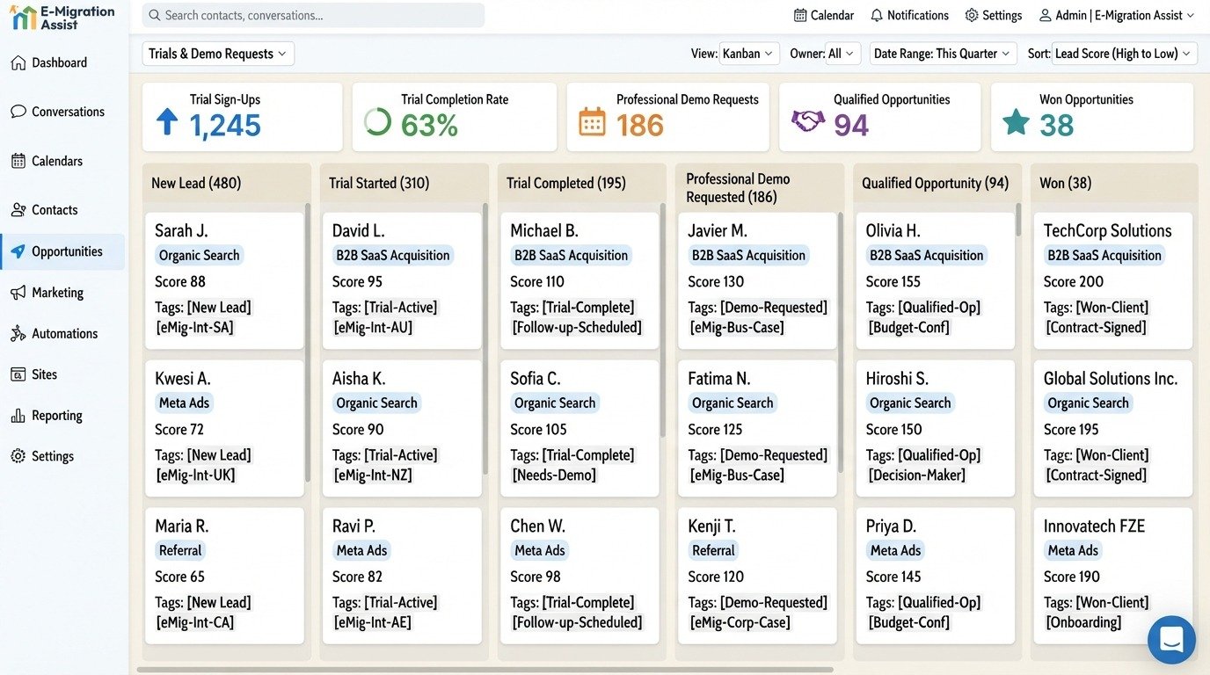
Task: Expand the Admin account menu
Action: [x=1117, y=15]
